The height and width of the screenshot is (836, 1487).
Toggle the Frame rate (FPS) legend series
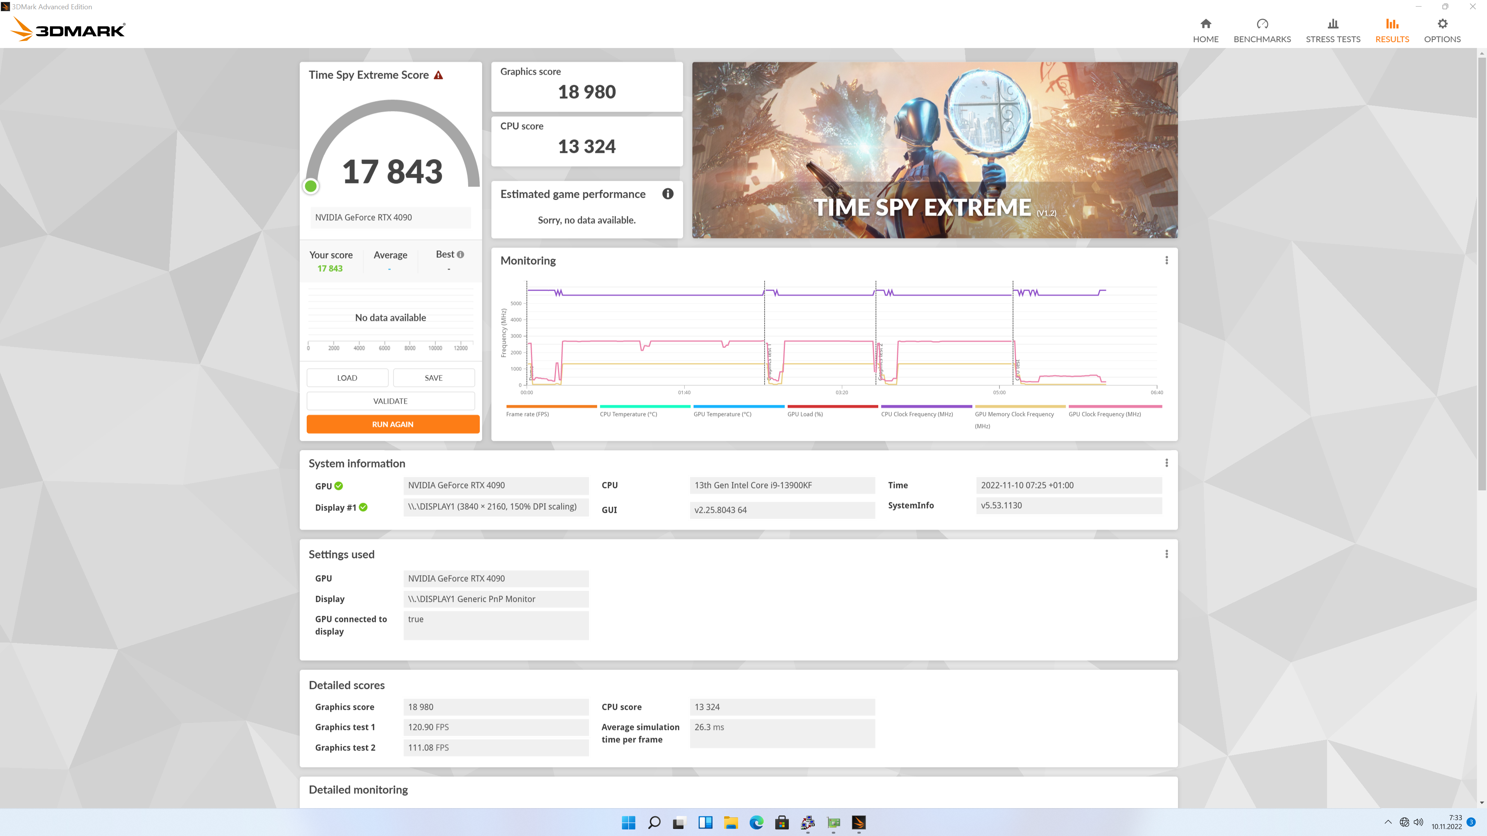coord(551,411)
